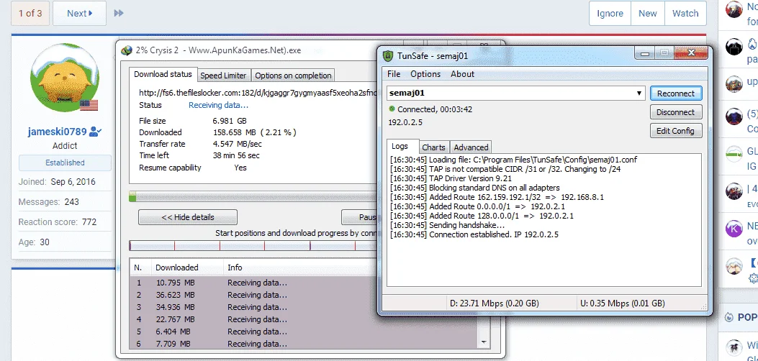Switch to the Advanced tab

pos(471,147)
